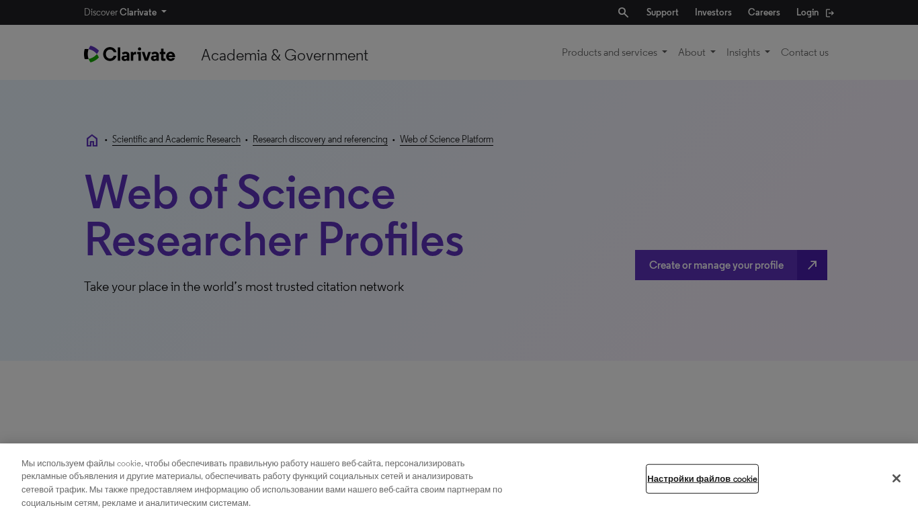Open Research discovery and referencing breadcrumb
Image resolution: width=918 pixels, height=516 pixels.
click(320, 139)
